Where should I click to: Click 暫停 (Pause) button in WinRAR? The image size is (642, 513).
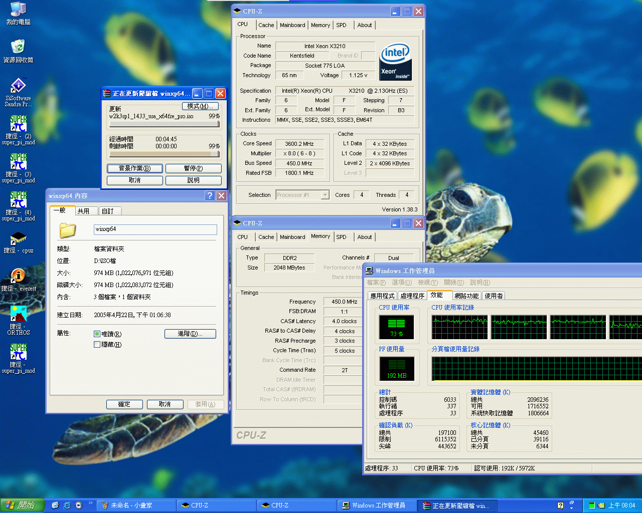(193, 168)
